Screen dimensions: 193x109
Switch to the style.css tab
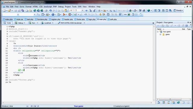point(19,19)
